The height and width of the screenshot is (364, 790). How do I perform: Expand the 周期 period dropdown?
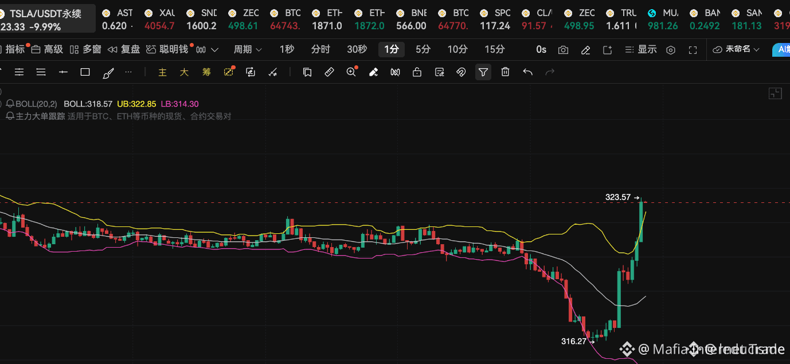point(248,49)
